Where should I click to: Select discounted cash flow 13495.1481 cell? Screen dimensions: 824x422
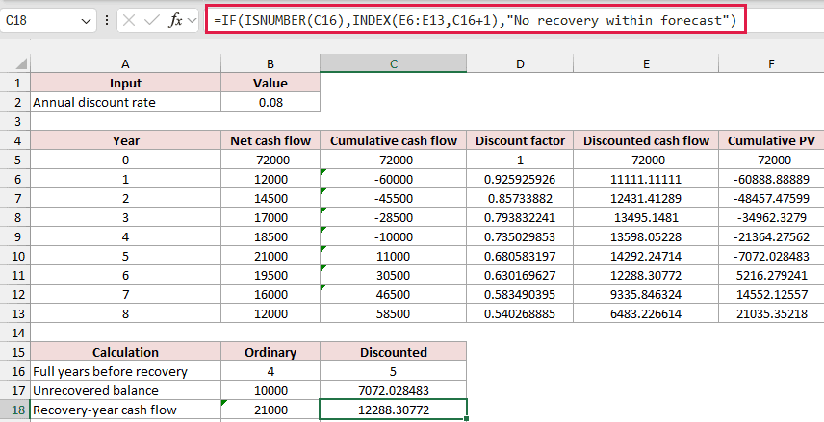coord(646,218)
